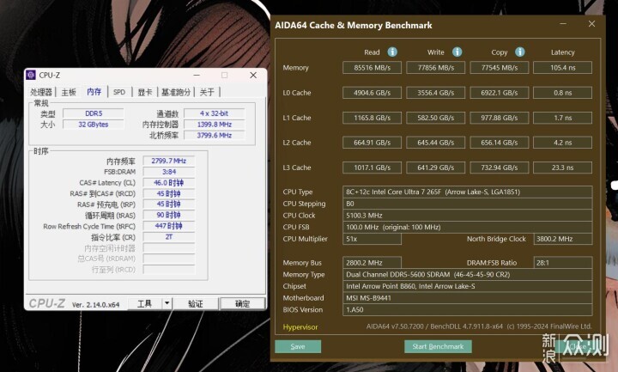This screenshot has width=618, height=372.
Task: Click the CPU-Z app icon in the title bar
Action: point(31,75)
